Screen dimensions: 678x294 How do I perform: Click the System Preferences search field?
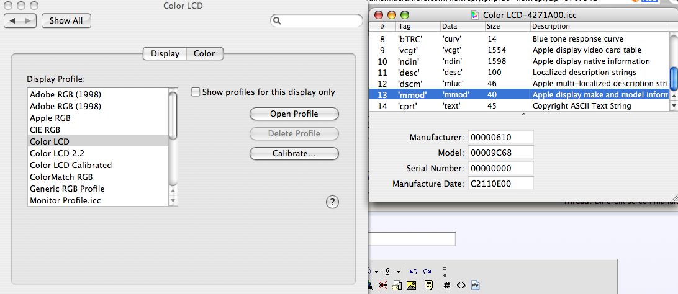tap(317, 20)
